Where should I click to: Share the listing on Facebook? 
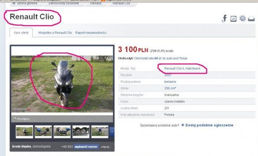pyautogui.click(x=225, y=18)
